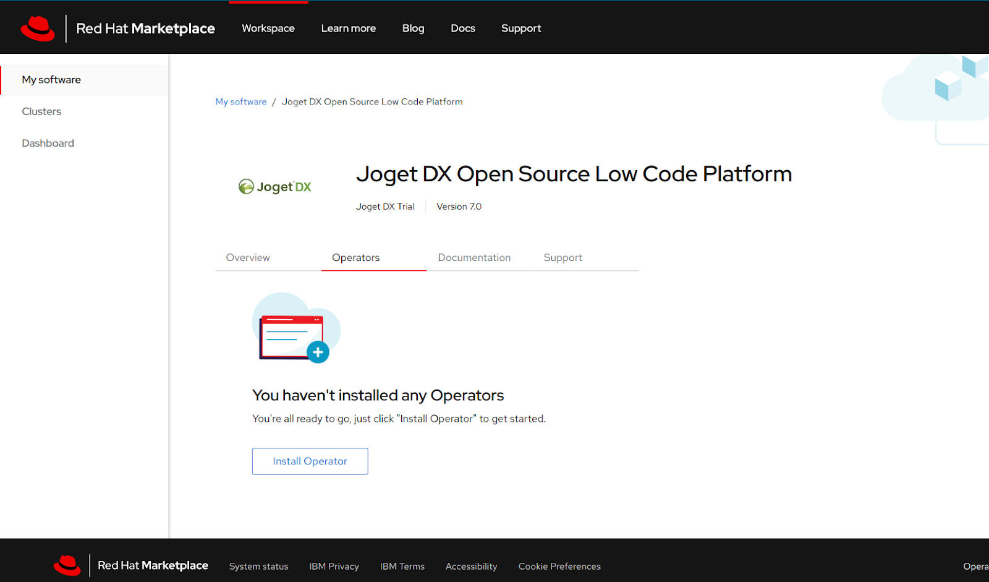Viewport: 989px width, 582px height.
Task: Click Red Hat Marketplace title in header
Action: (x=146, y=28)
